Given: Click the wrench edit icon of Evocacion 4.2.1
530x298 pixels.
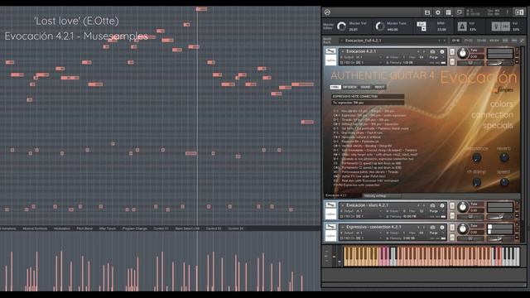Looking at the screenshot, I should (330, 51).
